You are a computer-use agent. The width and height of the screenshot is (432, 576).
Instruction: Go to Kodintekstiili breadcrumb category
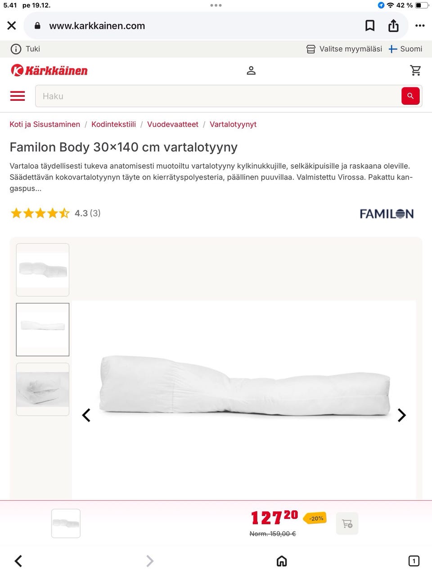click(x=113, y=124)
